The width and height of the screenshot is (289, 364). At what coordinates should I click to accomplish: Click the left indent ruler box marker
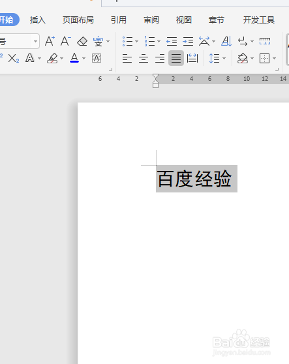pos(155,85)
